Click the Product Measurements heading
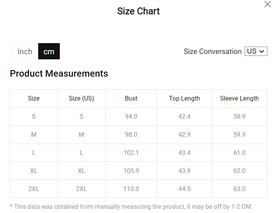 (59, 74)
